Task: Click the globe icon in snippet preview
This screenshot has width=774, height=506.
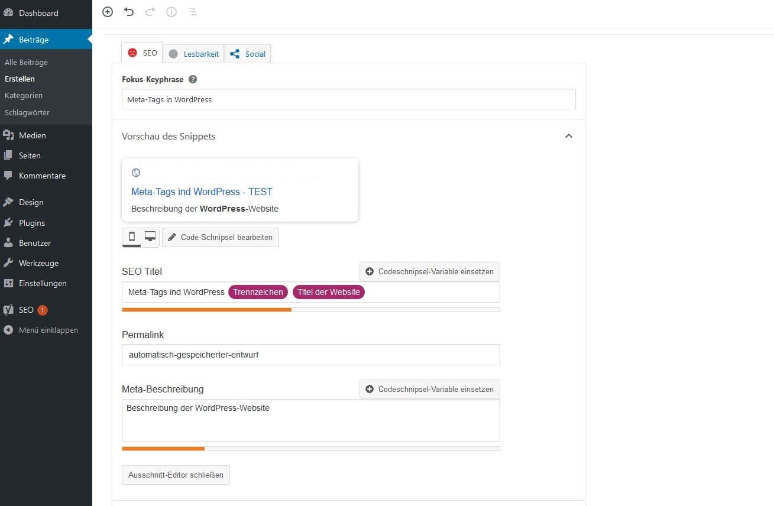Action: pos(136,173)
